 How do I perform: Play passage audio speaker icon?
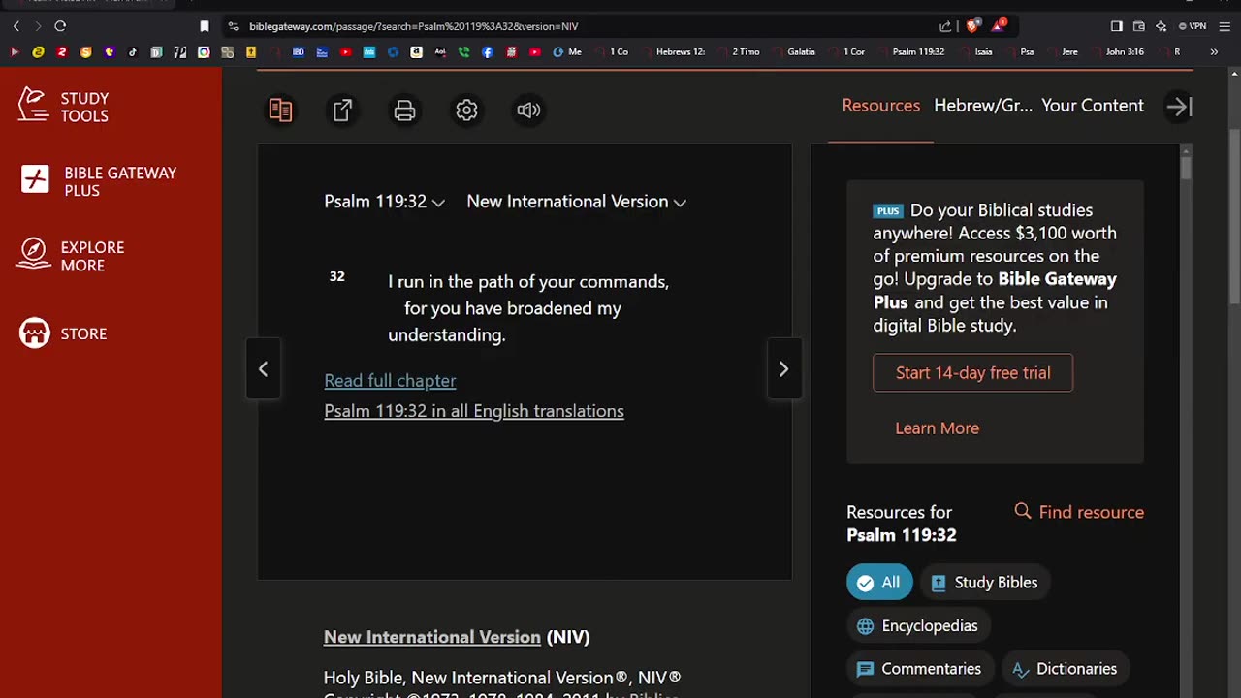(x=528, y=111)
